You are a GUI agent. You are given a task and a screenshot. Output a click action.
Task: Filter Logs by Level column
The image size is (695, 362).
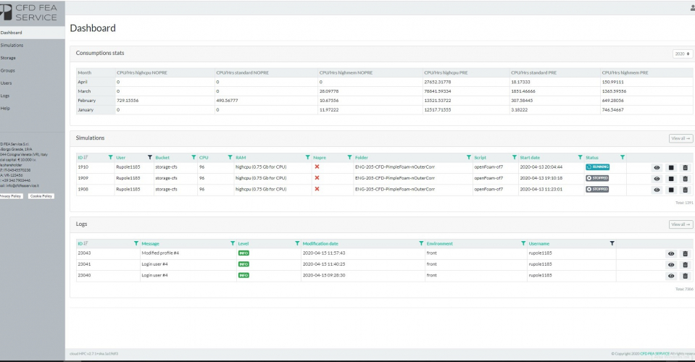297,243
